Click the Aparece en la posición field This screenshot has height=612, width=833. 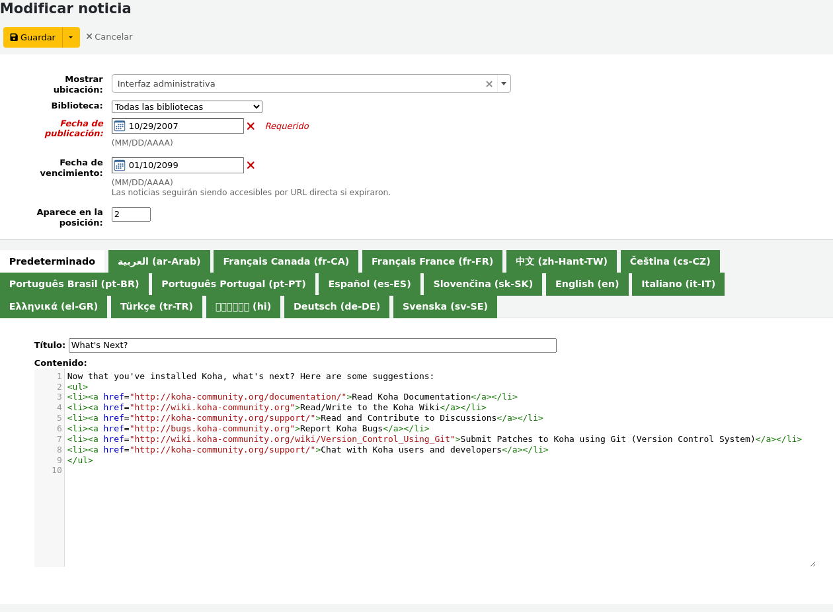130,214
